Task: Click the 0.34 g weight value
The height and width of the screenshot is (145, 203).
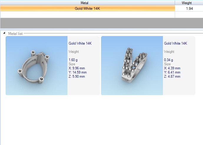Action: (x=169, y=60)
